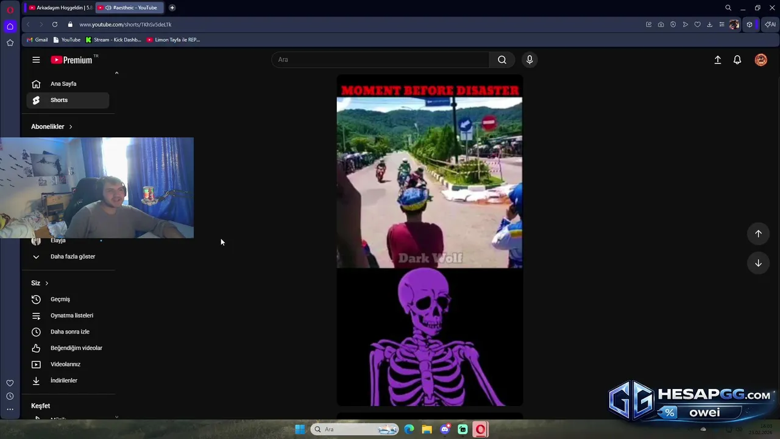Take a snapshot with the camera icon
The image size is (780, 439).
(x=661, y=24)
